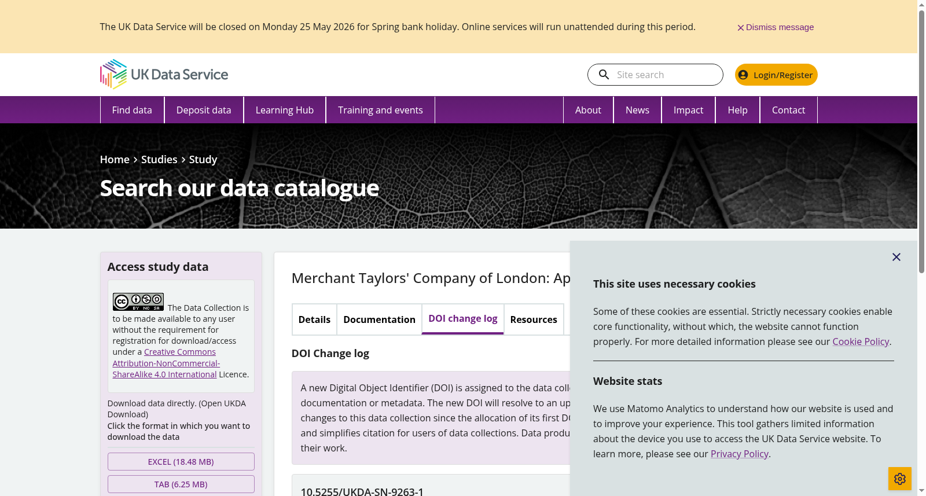This screenshot has height=496, width=926.
Task: Dismiss the holiday closure message
Action: (775, 27)
